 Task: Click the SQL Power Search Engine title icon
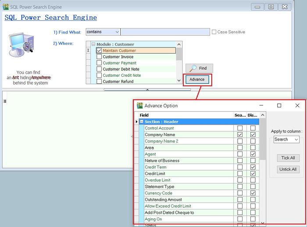click(6, 7)
